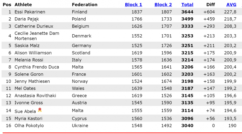This screenshot has width=242, height=134.
Task: Select Catherine Durieux in row three
Action: tap(34, 26)
